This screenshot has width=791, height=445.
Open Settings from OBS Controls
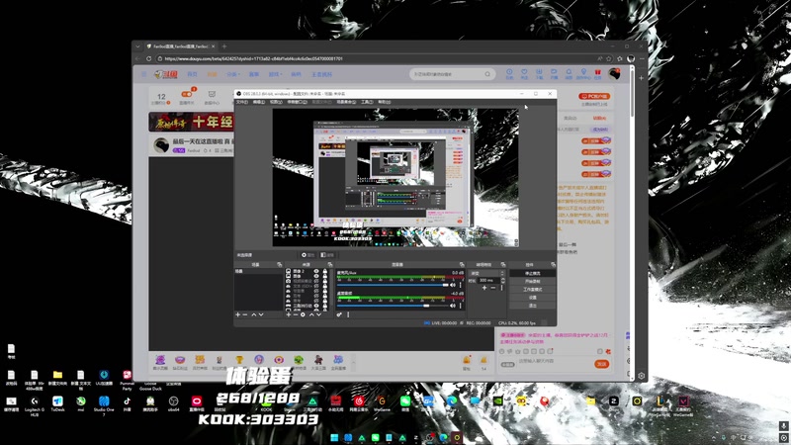click(532, 298)
